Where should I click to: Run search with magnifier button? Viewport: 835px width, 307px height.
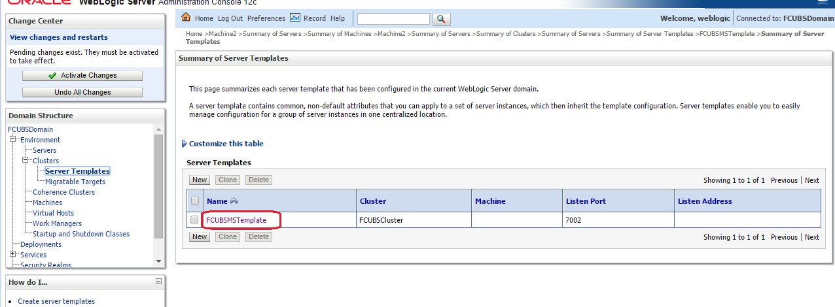coord(442,19)
